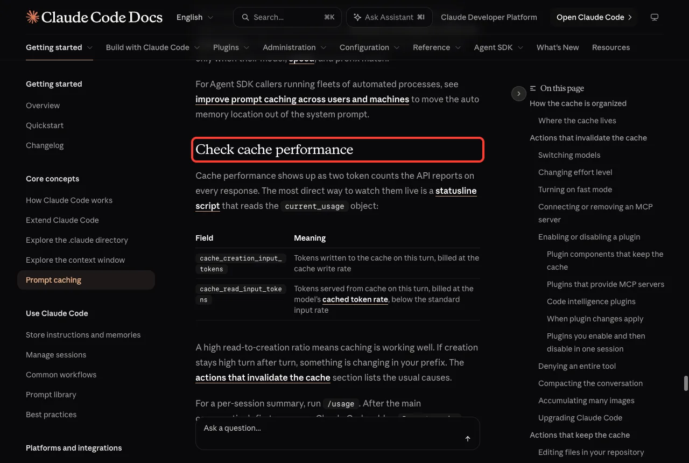Open the Administration navigation dropdown
Viewport: 689px width, 463px height.
(294, 47)
